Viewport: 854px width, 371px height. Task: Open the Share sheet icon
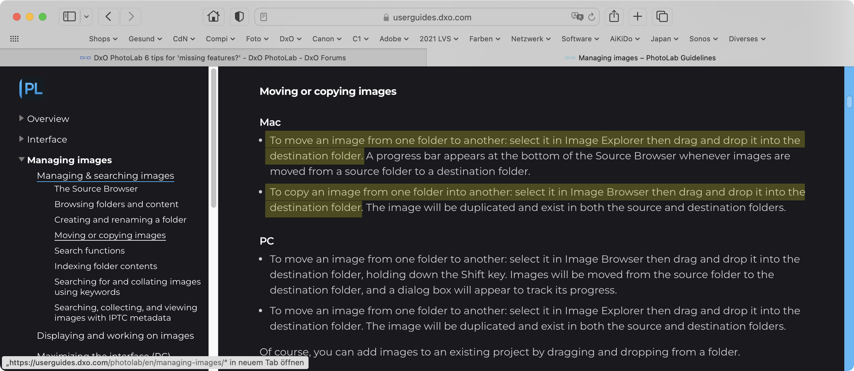point(614,16)
